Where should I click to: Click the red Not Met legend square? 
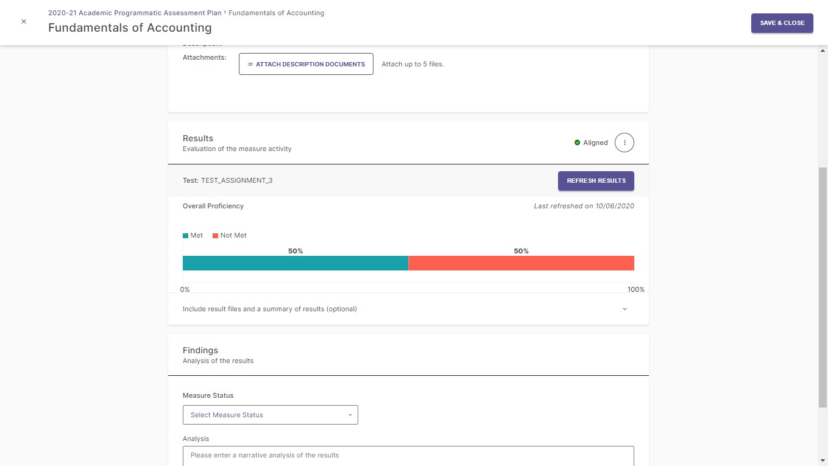[216, 236]
